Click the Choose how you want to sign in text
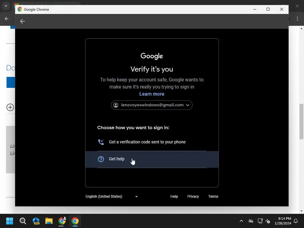 tap(133, 128)
